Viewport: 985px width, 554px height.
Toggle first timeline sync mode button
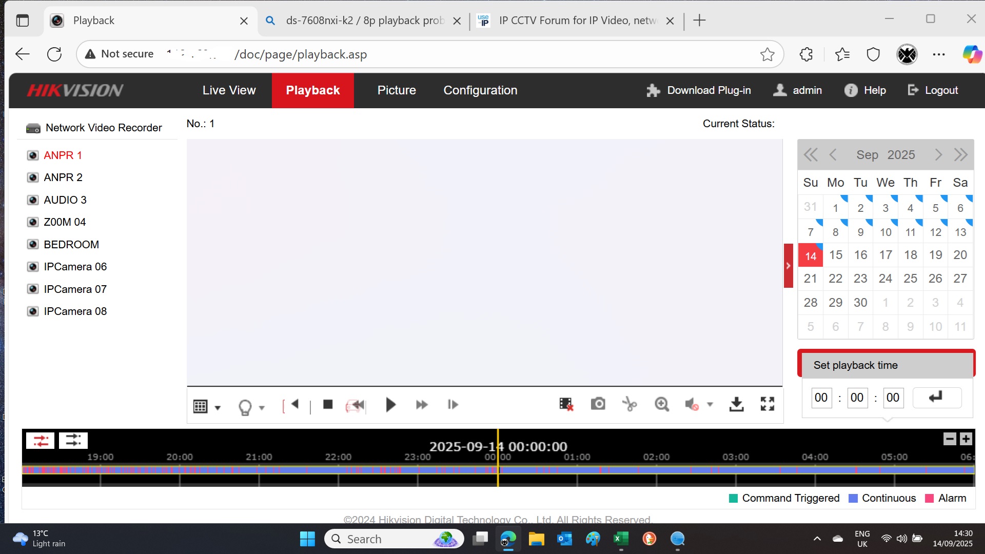pos(41,440)
